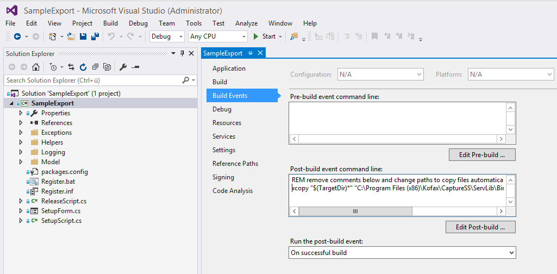The image size is (557, 274).
Task: Switch to the Signing properties tab
Action: tap(223, 177)
